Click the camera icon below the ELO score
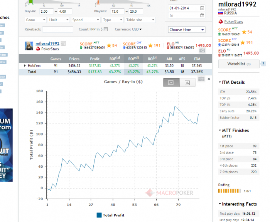Image resolution: width=270 pixels, height=222 pixels. tap(202, 50)
